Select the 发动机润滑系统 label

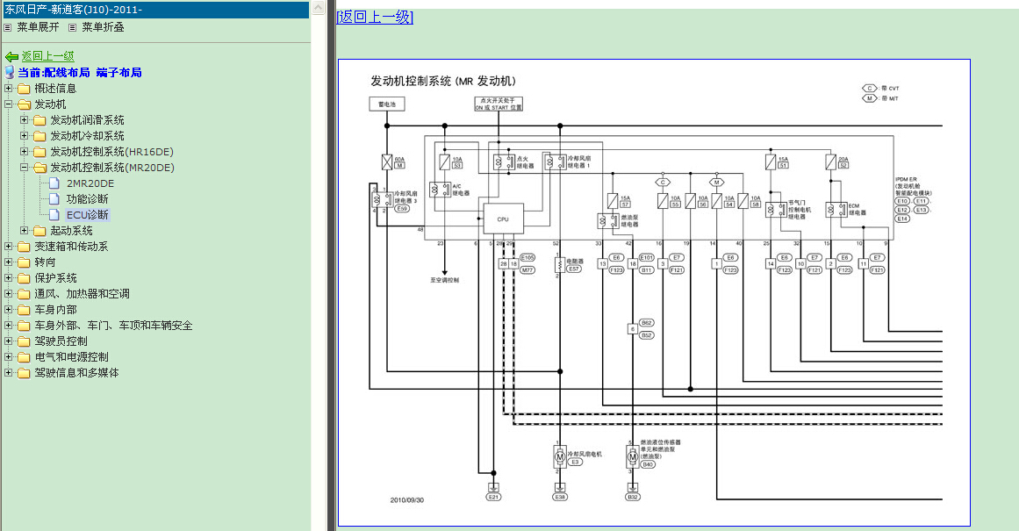click(x=87, y=120)
